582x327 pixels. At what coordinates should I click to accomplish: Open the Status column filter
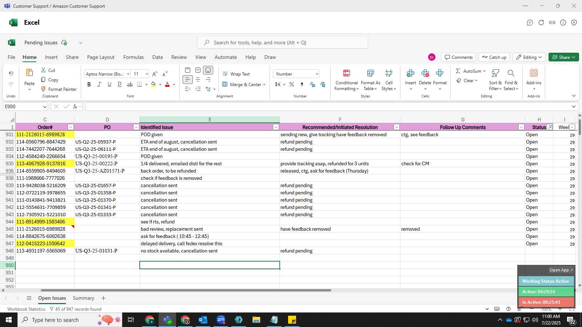(x=550, y=127)
